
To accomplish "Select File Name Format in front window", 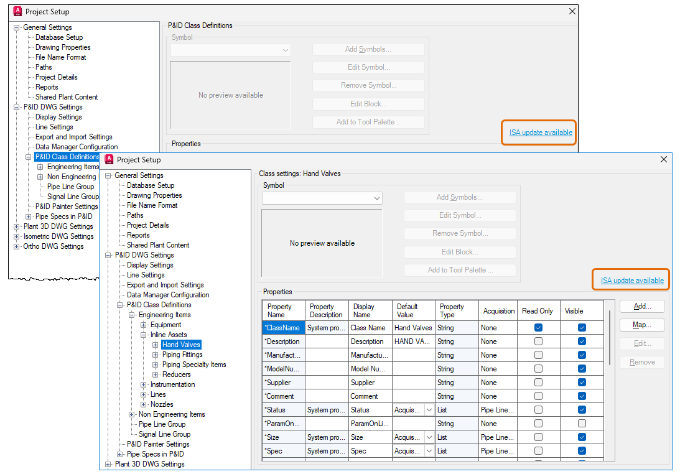I will [x=152, y=205].
